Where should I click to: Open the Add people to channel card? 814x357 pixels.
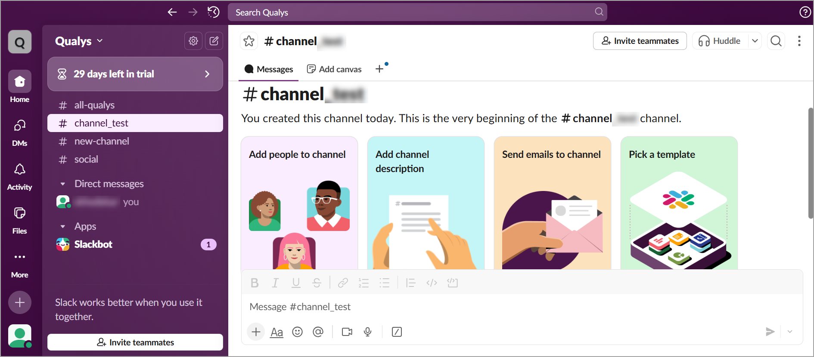coord(299,203)
